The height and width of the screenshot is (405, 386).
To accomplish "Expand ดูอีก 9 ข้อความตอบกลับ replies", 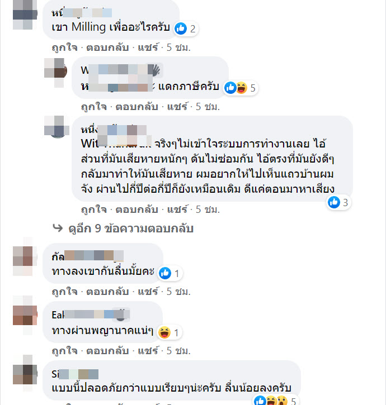I will [131, 228].
